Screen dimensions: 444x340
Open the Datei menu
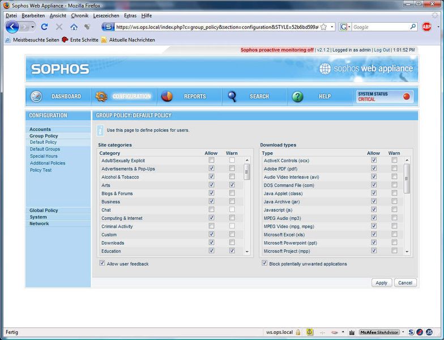[x=11, y=16]
